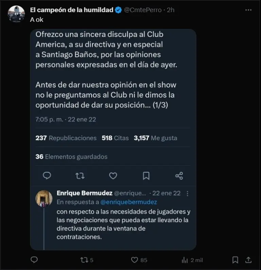Click the repost icon inside quoted tweet

coord(80,175)
